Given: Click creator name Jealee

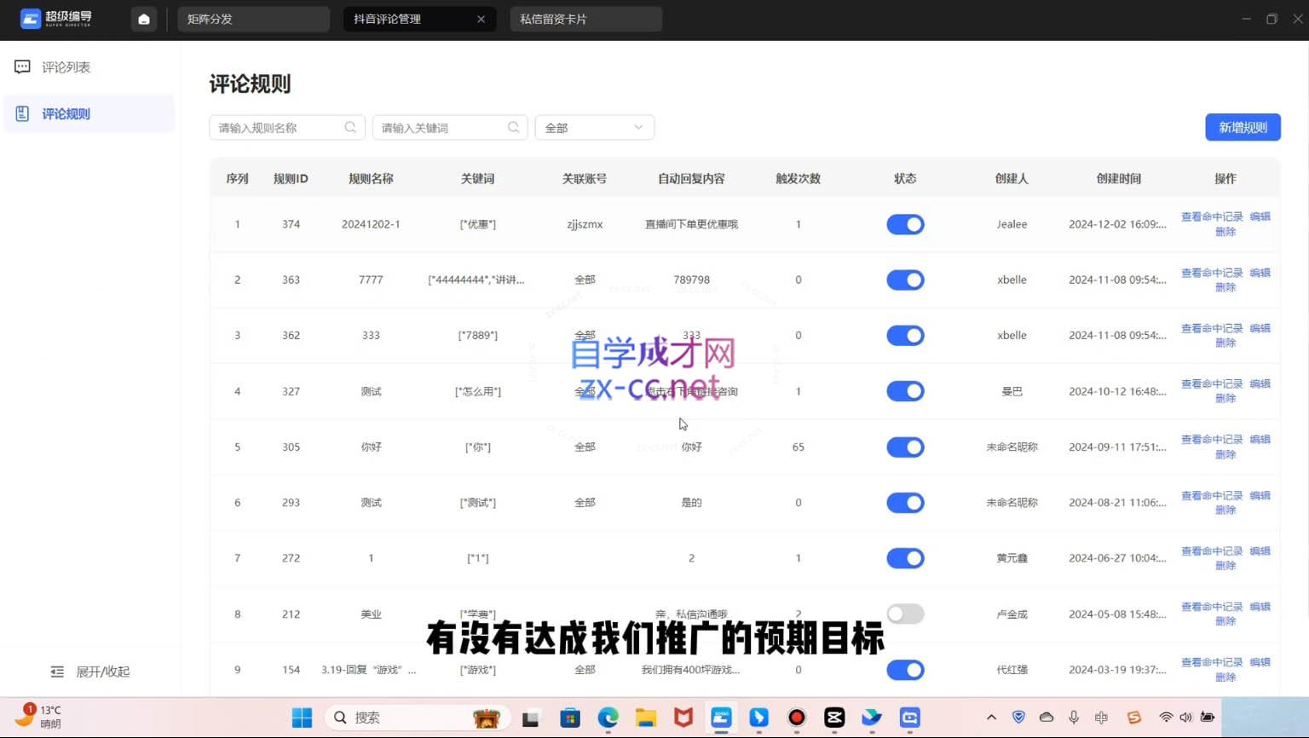Looking at the screenshot, I should (x=1012, y=224).
